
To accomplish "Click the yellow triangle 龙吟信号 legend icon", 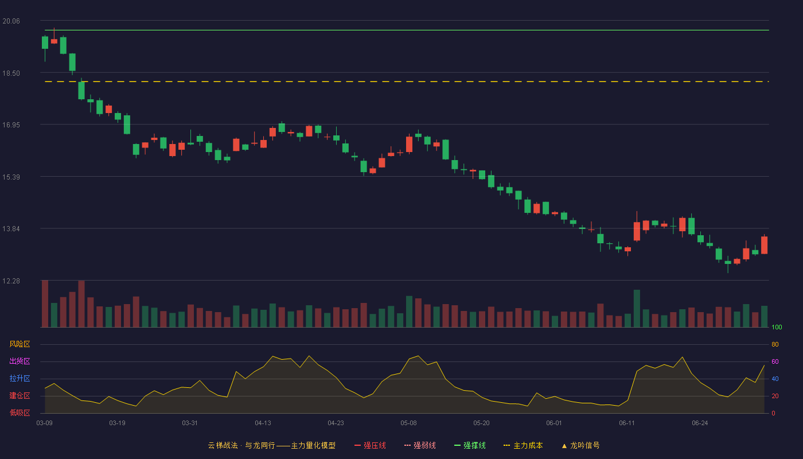I will 564,446.
